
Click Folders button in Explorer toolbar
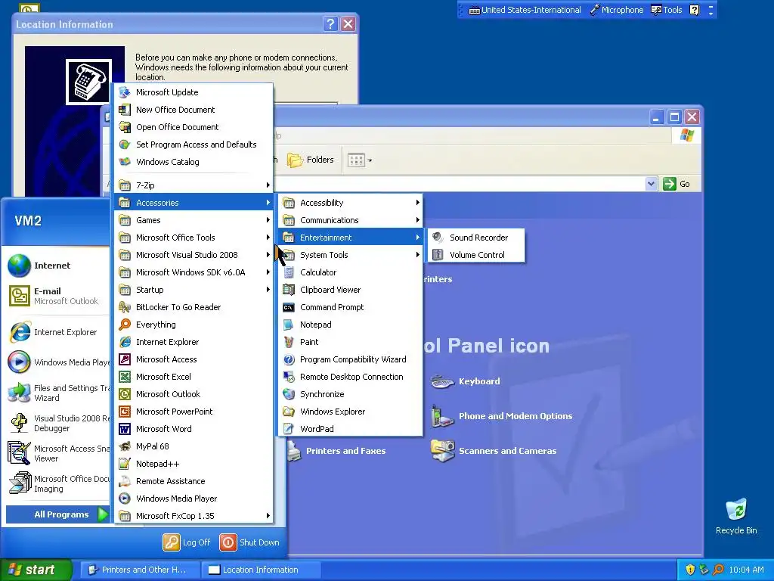(x=311, y=160)
